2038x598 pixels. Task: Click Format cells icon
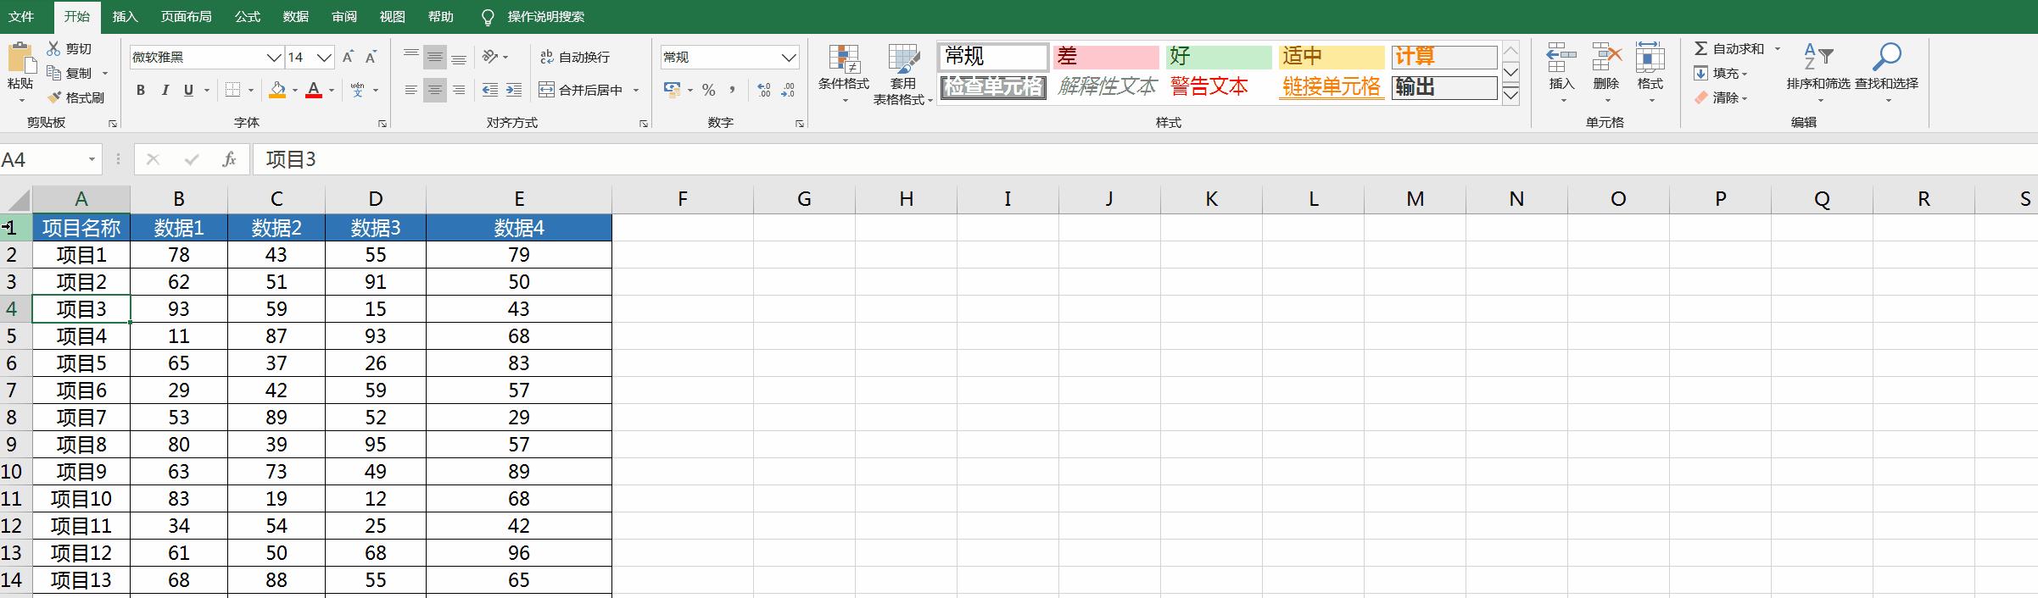(x=1650, y=58)
